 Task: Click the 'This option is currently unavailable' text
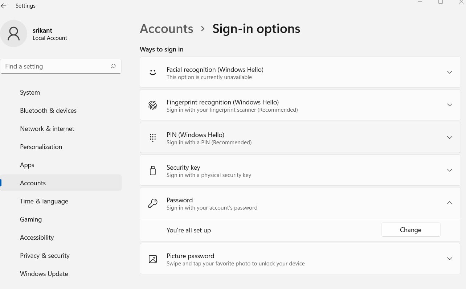coord(209,77)
